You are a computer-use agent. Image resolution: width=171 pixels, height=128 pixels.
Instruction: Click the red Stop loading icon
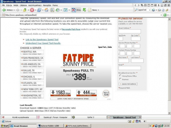coord(32,10)
